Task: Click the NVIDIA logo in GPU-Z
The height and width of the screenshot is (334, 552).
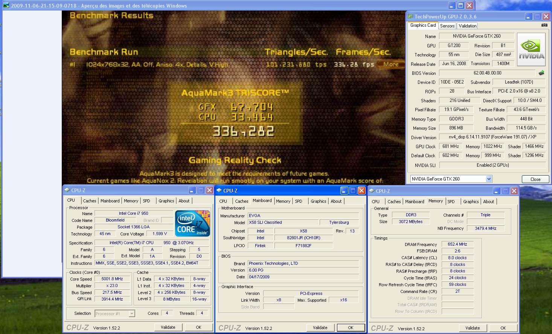Action: [x=531, y=50]
